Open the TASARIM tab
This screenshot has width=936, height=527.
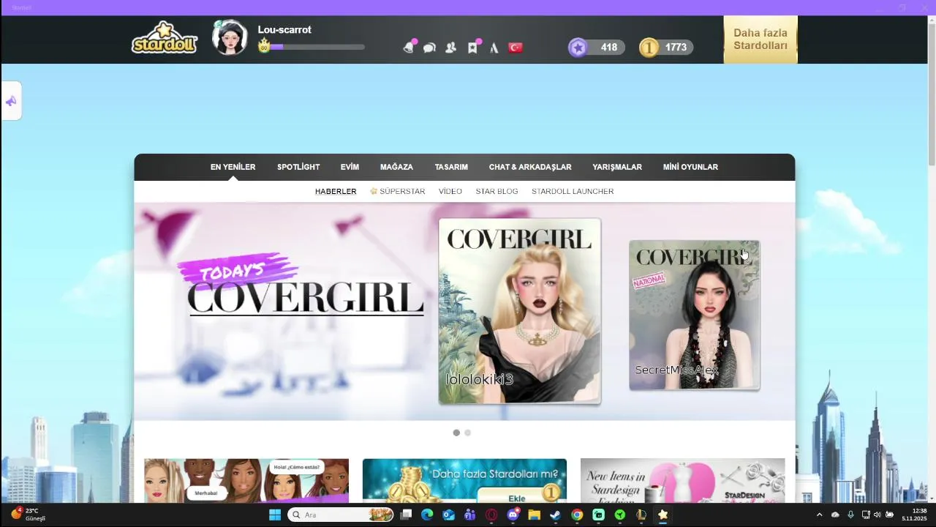tap(451, 167)
